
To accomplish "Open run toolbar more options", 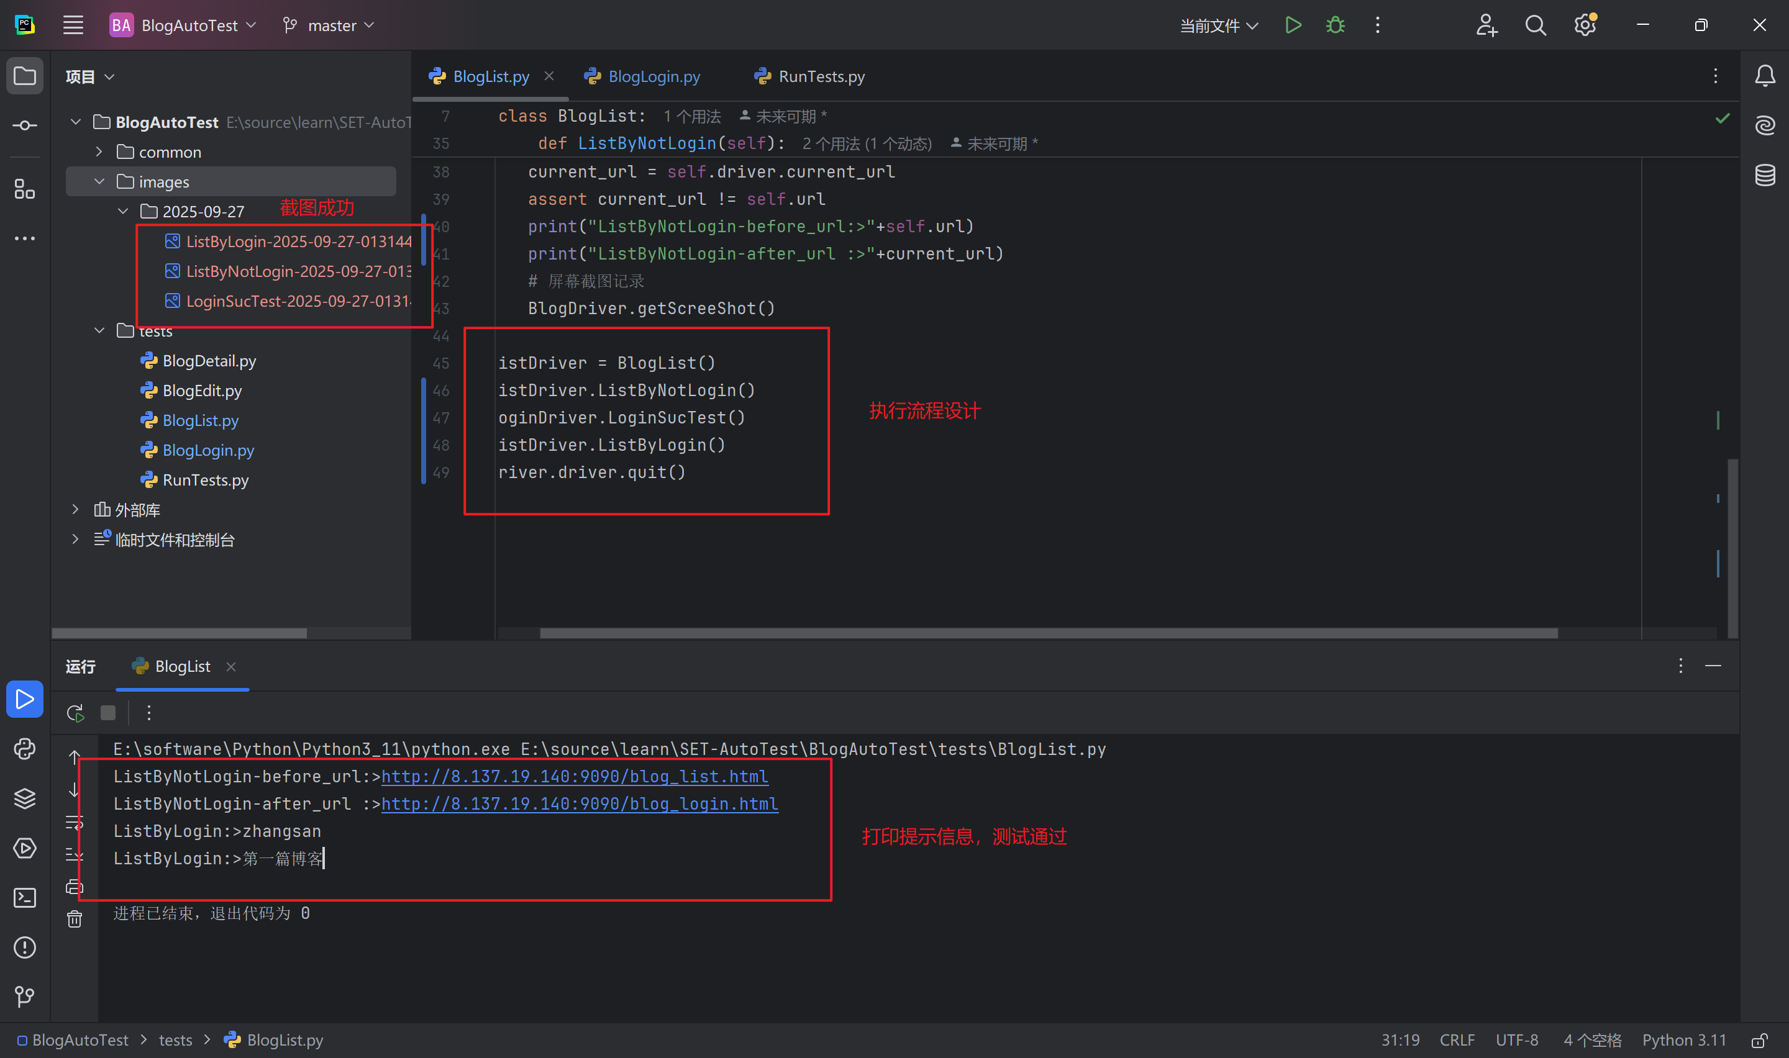I will (148, 712).
